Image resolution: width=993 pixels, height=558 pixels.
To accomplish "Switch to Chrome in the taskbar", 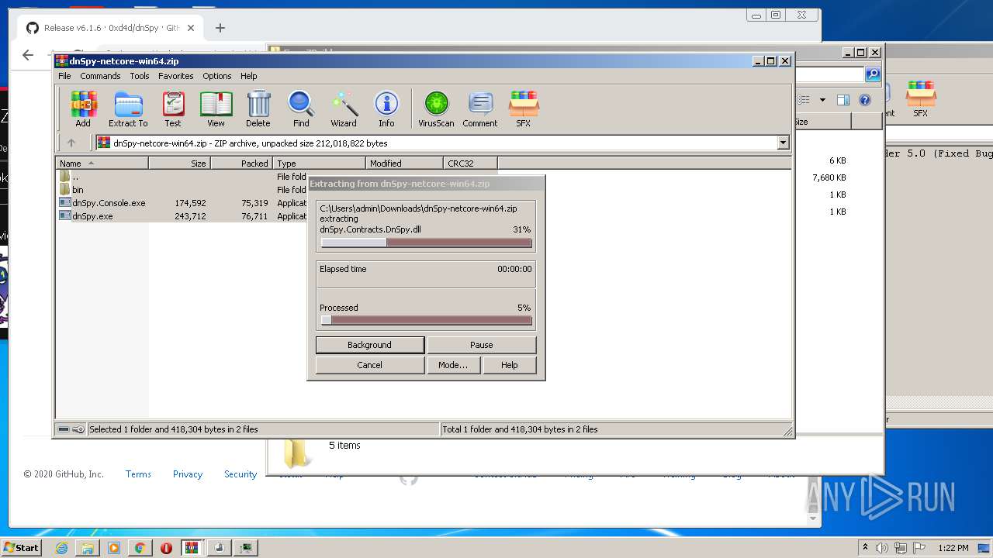I will [x=140, y=548].
